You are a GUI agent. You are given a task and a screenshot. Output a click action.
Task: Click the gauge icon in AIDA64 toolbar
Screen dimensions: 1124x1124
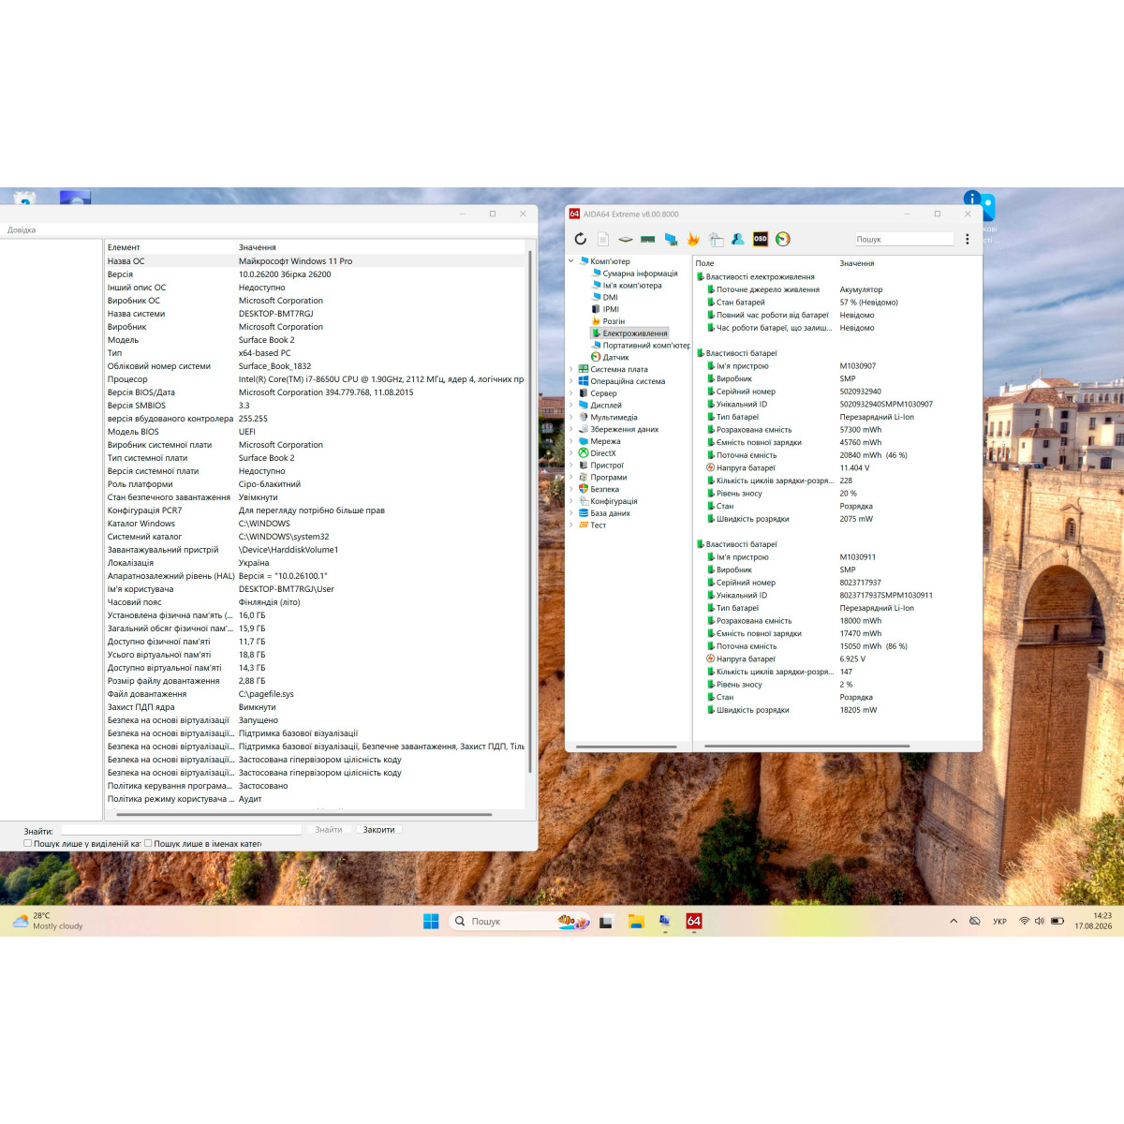[x=783, y=239]
